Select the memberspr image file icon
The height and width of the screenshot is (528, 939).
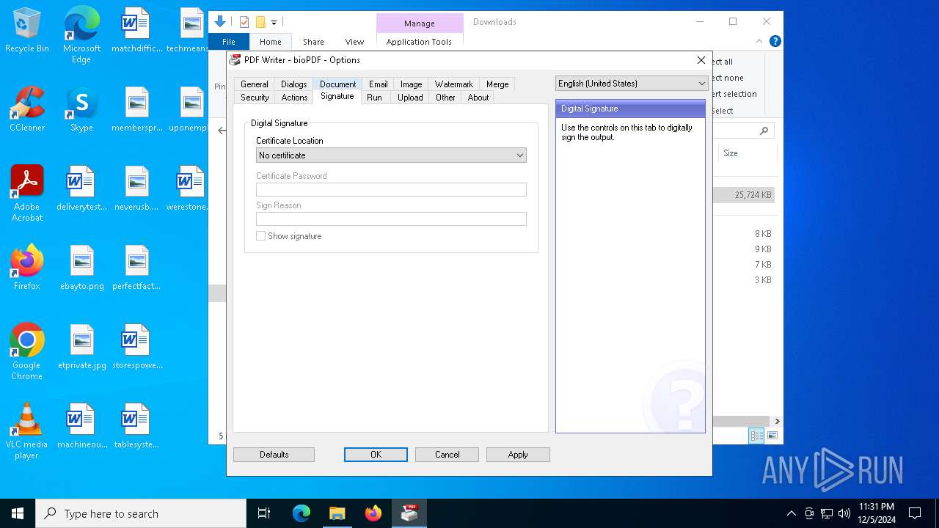point(136,109)
